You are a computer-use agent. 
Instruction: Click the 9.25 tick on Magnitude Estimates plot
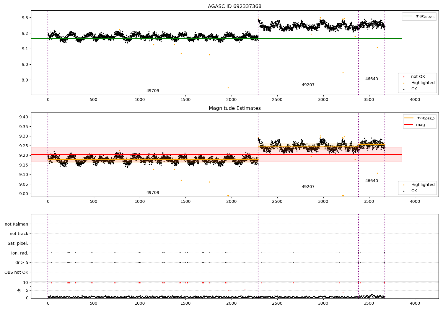click(24, 146)
